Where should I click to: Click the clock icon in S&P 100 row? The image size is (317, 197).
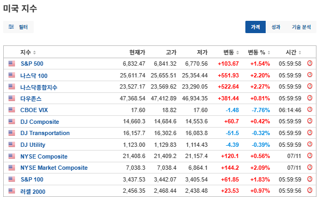[310, 179]
